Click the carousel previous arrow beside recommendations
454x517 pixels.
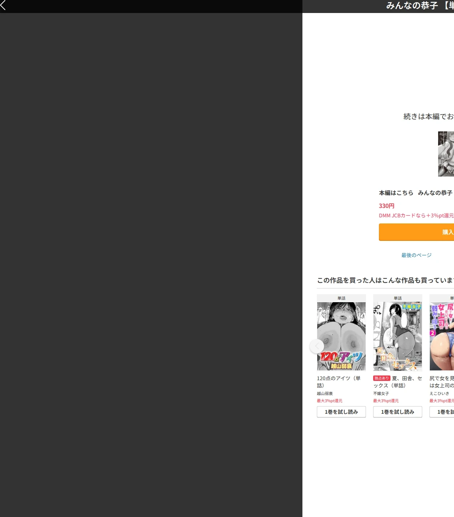[317, 346]
